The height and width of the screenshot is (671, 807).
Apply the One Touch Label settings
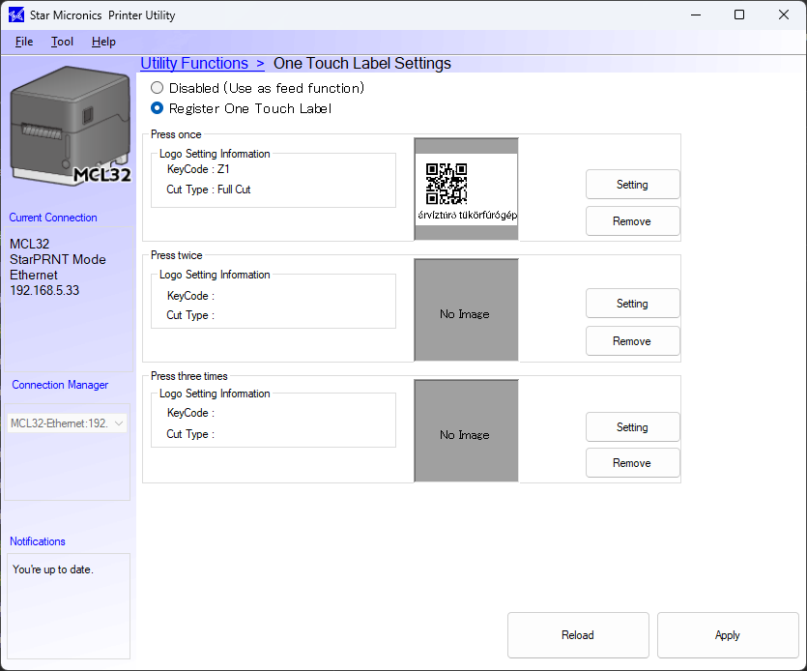(728, 635)
